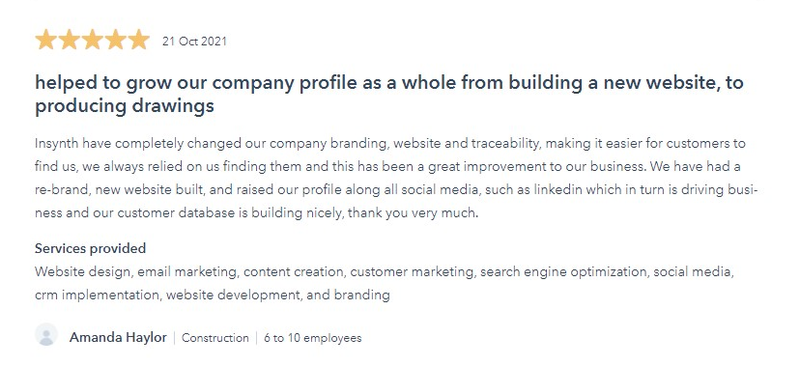Click the phrase thank you very much
This screenshot has width=800, height=366.
tap(415, 213)
